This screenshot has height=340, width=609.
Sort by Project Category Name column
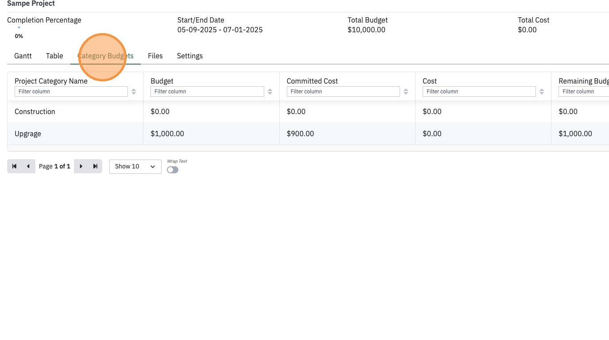coord(134,92)
